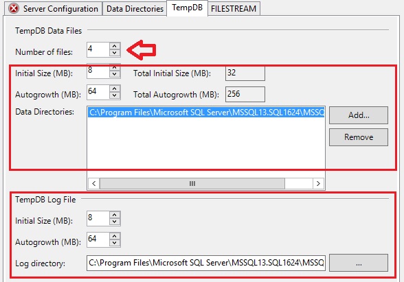Click the horizontal scrollbar left arrow
This screenshot has width=404, height=282.
coord(93,183)
